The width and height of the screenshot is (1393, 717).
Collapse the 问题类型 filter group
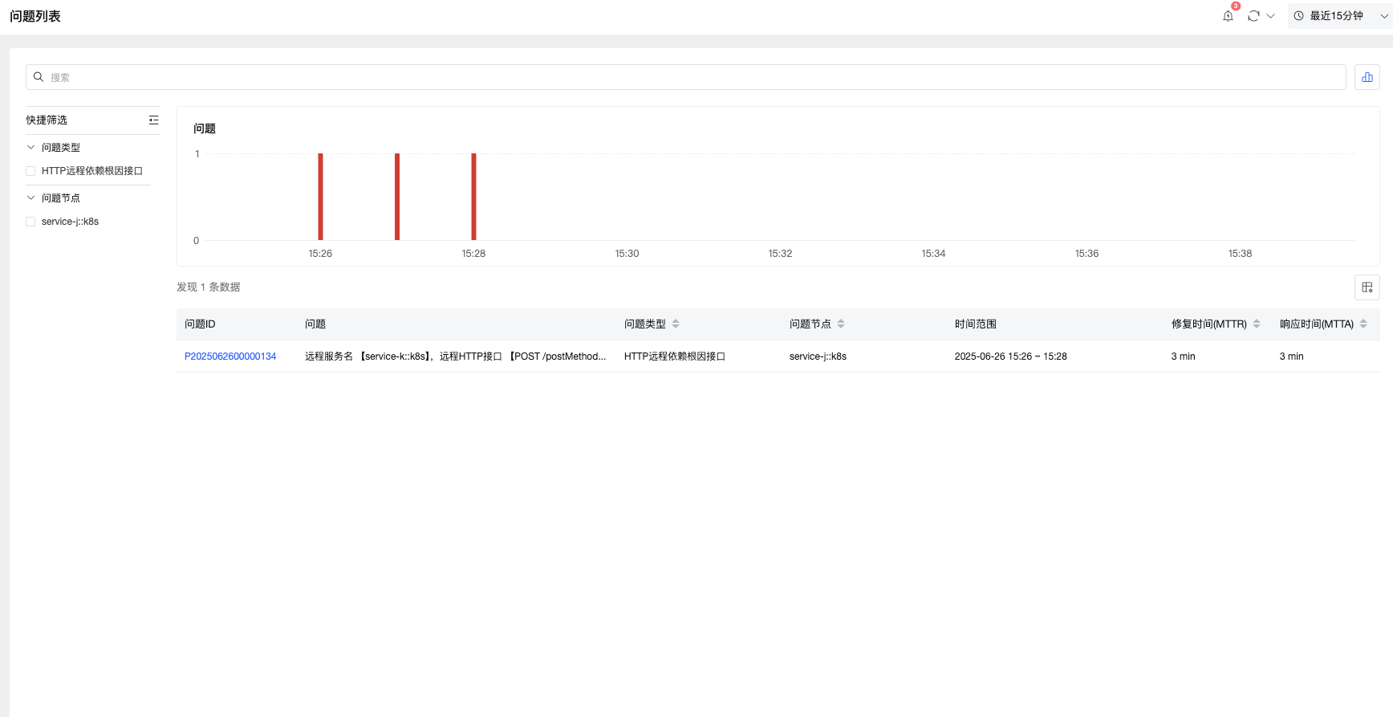coord(30,147)
